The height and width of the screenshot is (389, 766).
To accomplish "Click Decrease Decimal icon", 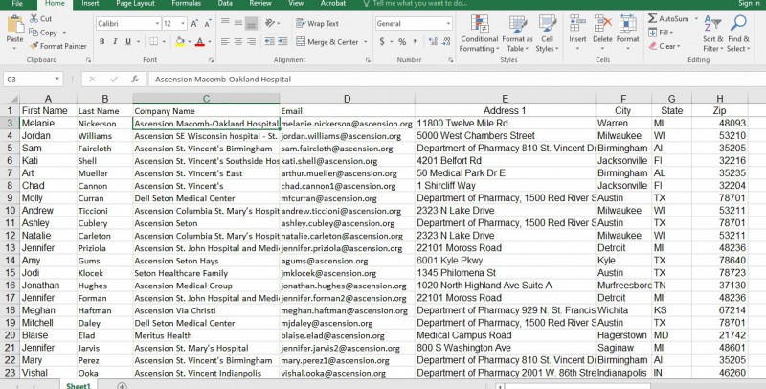I will (446, 42).
